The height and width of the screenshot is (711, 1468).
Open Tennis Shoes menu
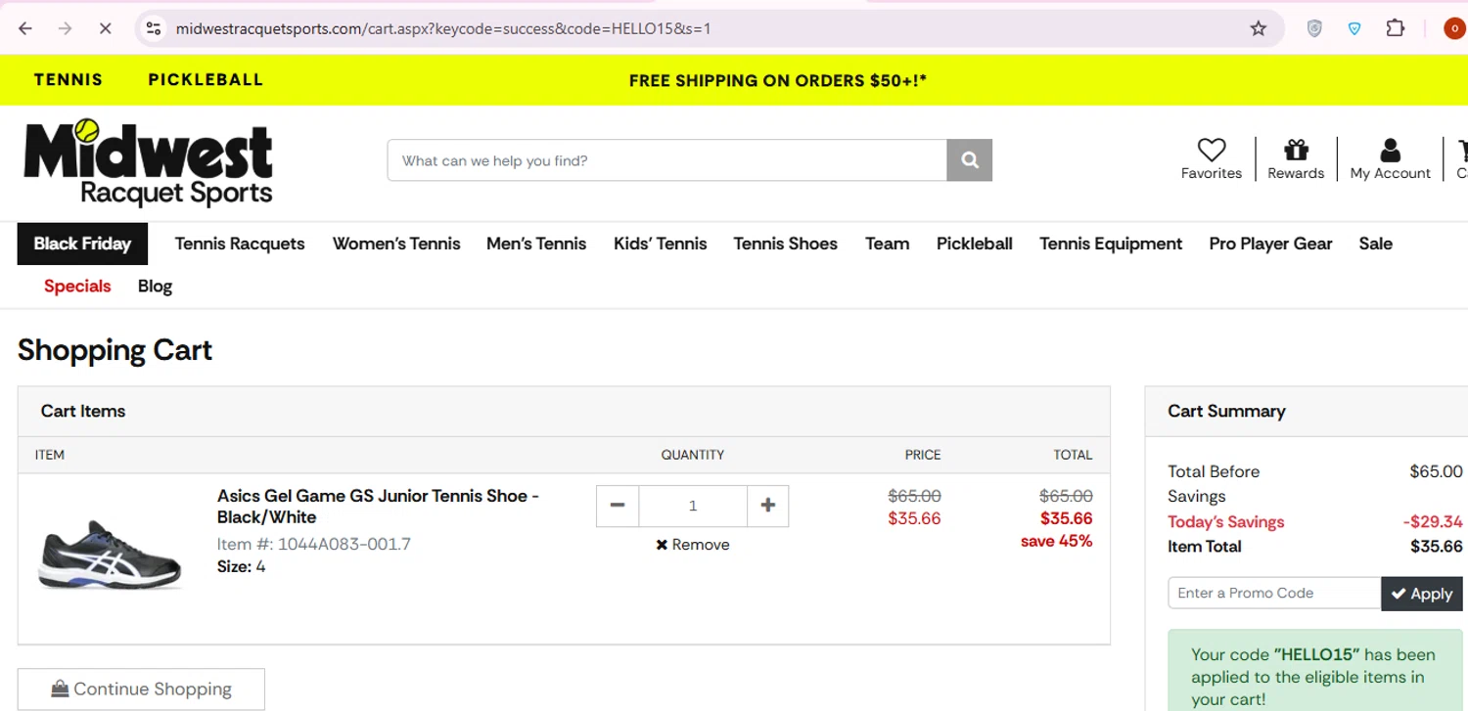coord(786,244)
